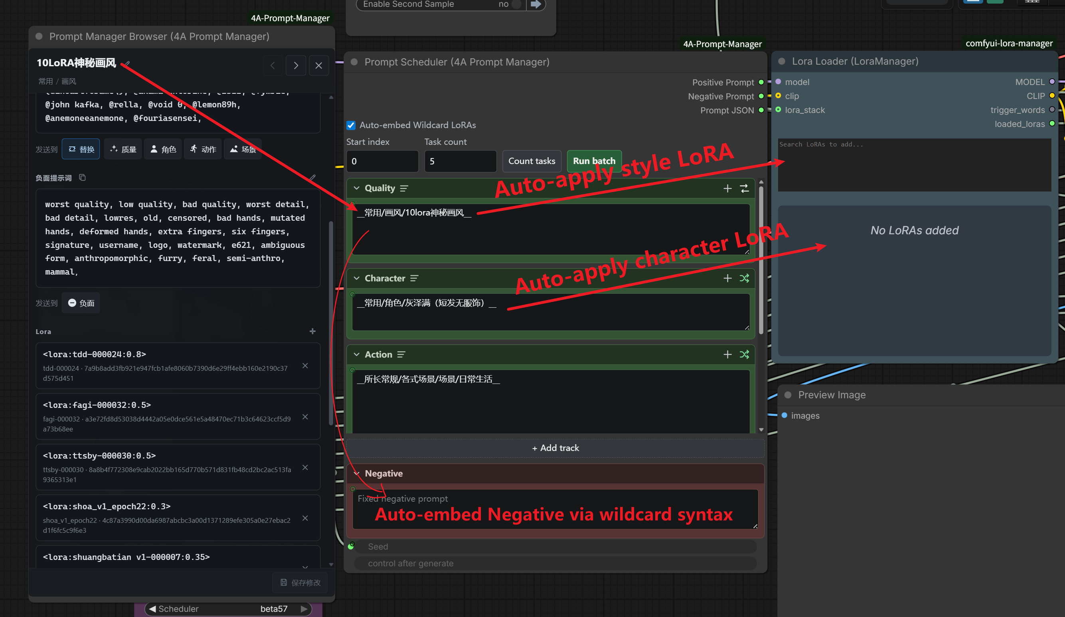Open Action track list menu icon
The height and width of the screenshot is (617, 1065).
point(401,354)
